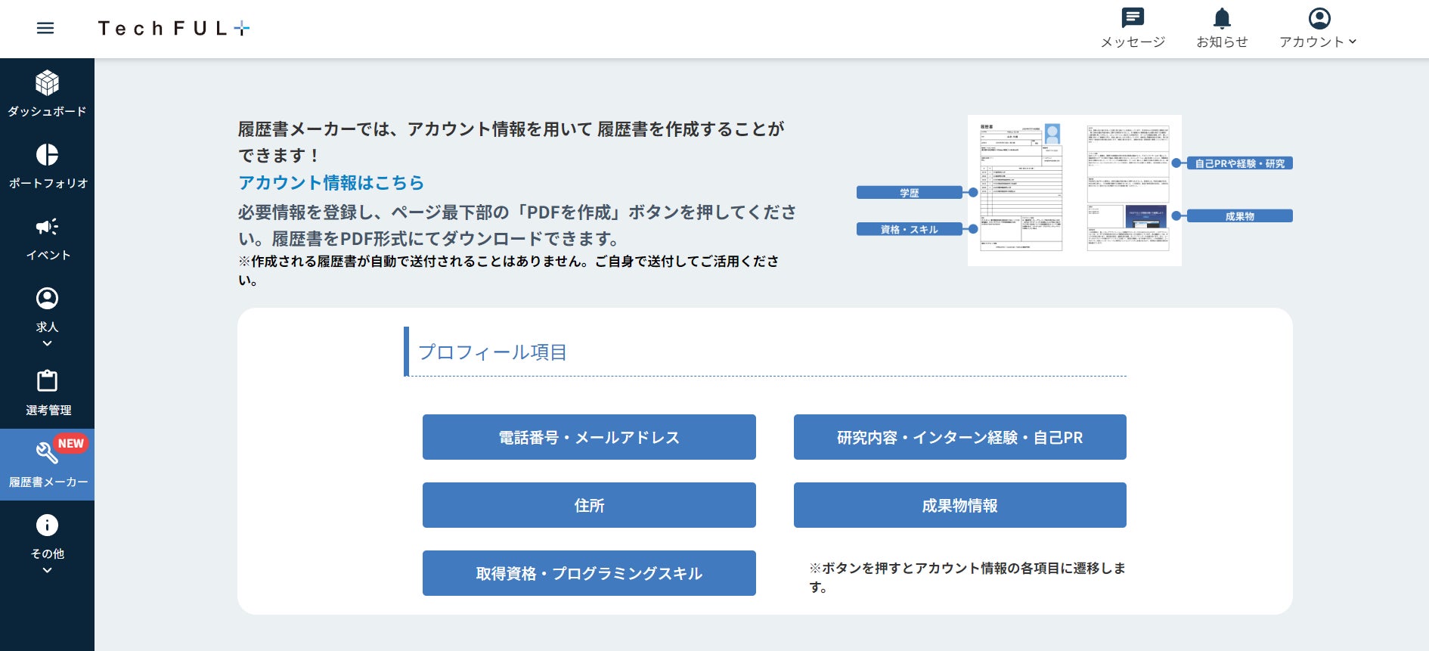The width and height of the screenshot is (1429, 651).
Task: Click the 成果物 label on diagram
Action: 1240,216
